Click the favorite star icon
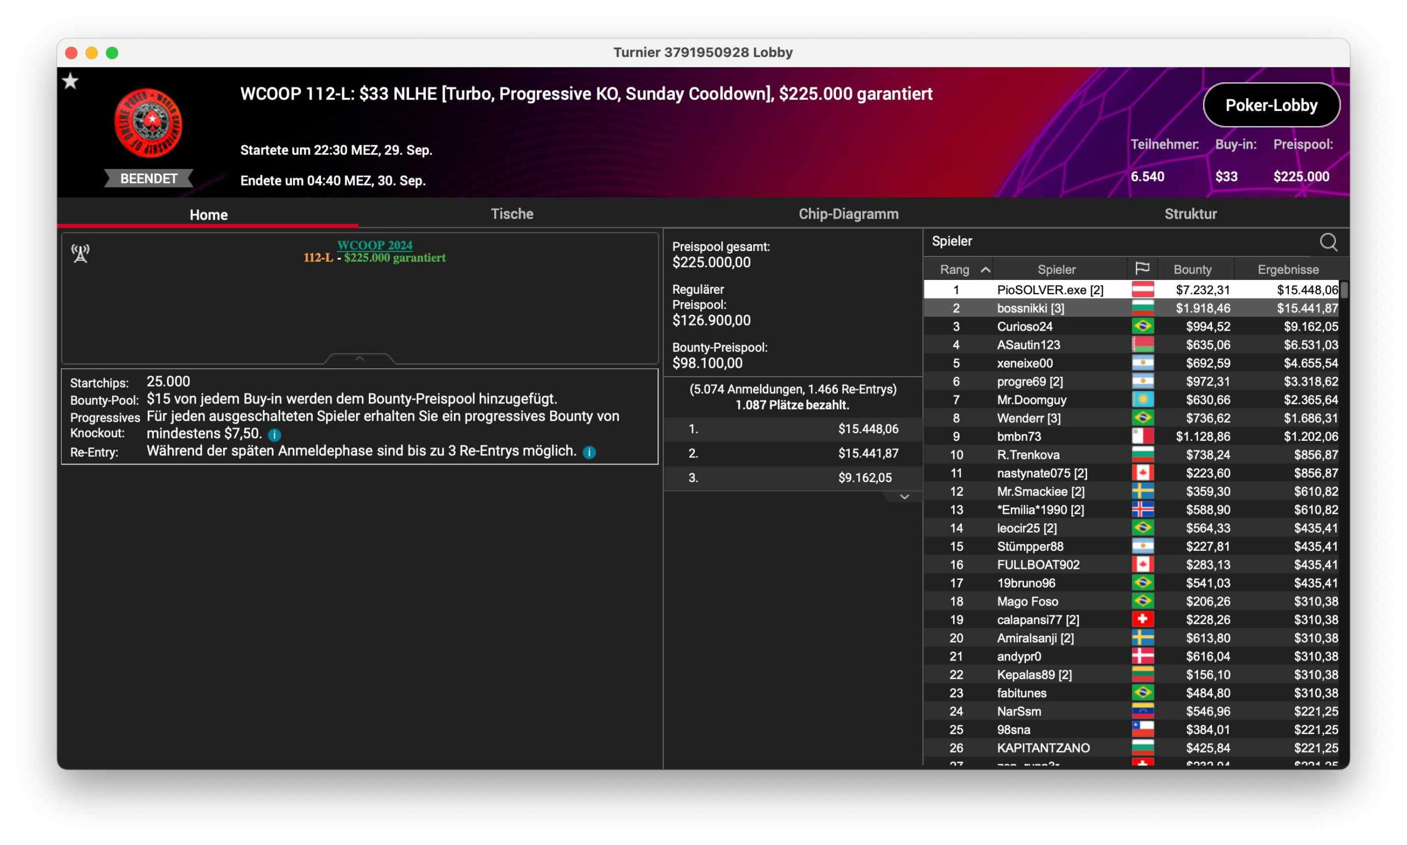Screen dimensions: 1407x845 70,81
